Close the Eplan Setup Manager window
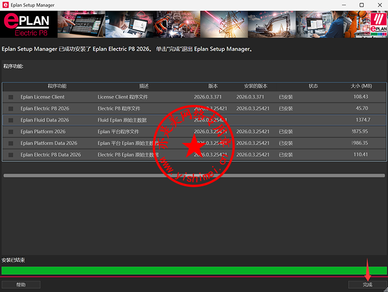Screen dimensions: 388x292 379,5
